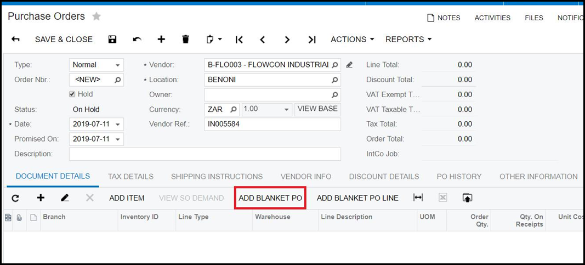Switch to the Tax Details tab

click(130, 177)
